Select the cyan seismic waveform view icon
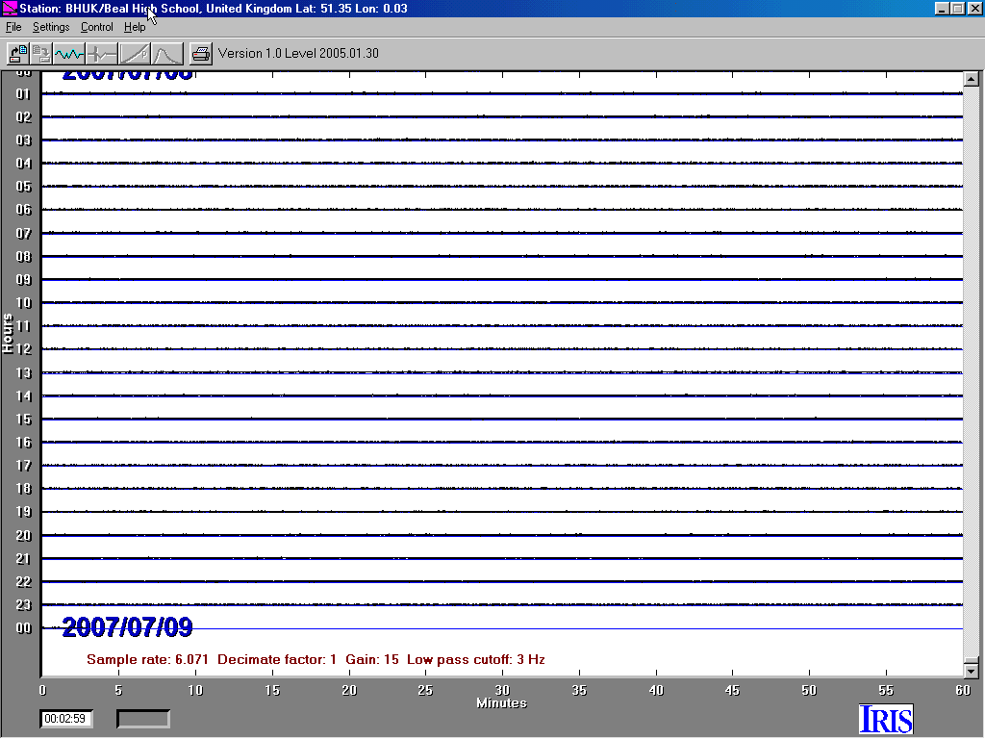This screenshot has width=985, height=739. coord(69,53)
